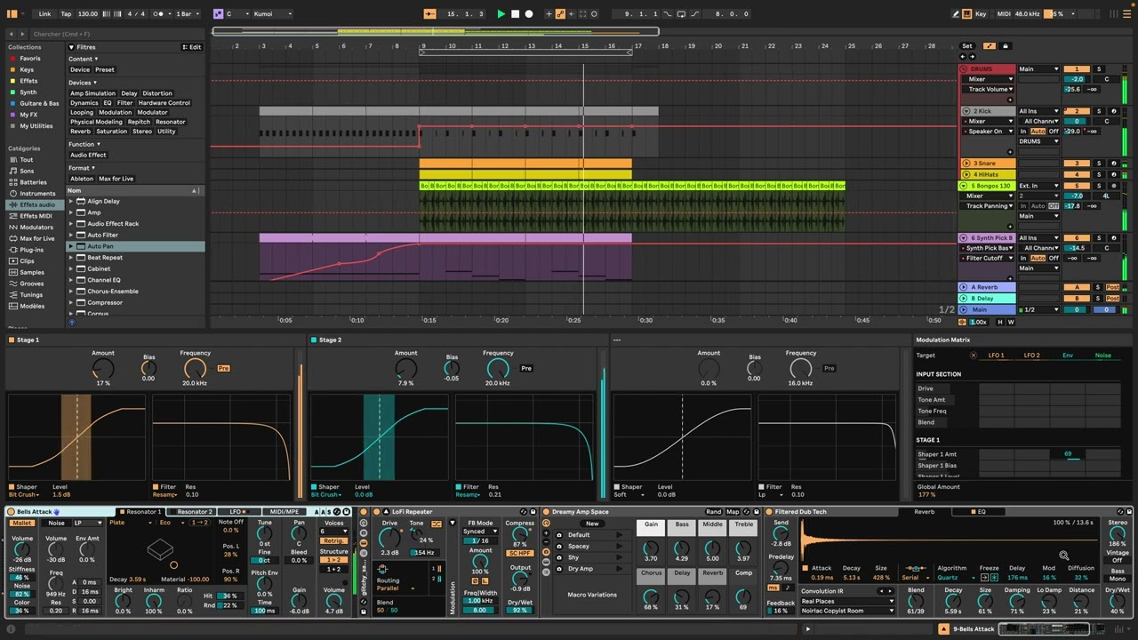The image size is (1138, 640).
Task: Toggle the MIDI map mode
Action: point(1003,14)
